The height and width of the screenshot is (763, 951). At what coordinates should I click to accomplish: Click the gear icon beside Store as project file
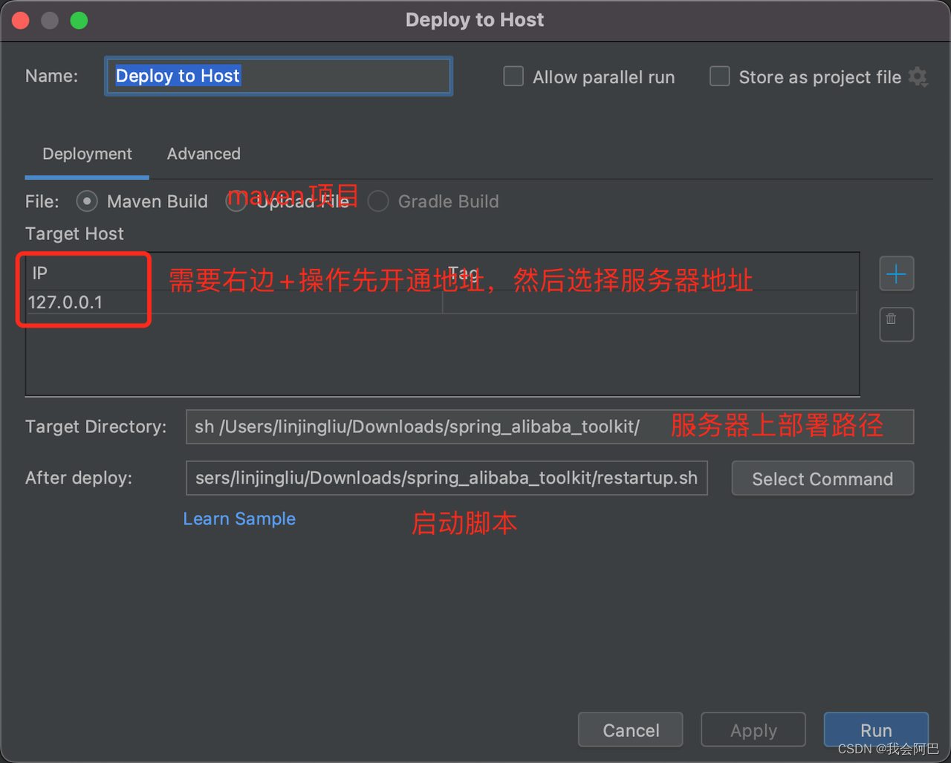(918, 77)
